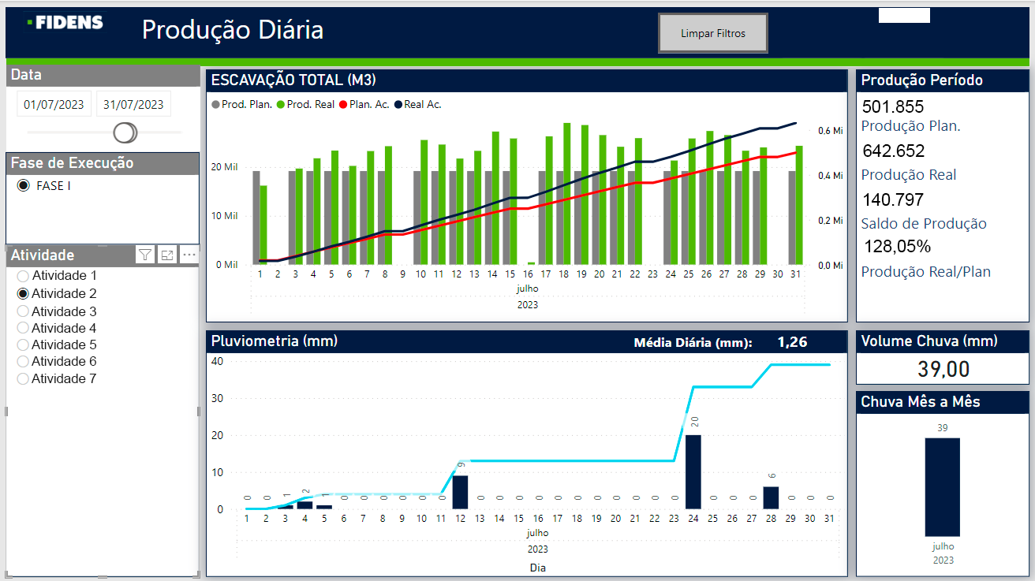Select Atividade 3 radio option

(x=23, y=311)
